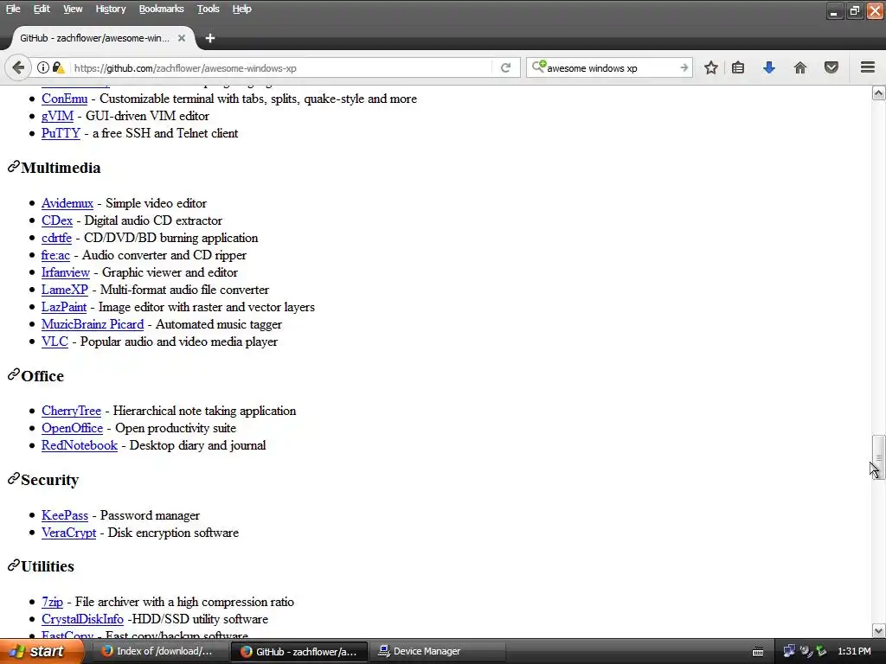This screenshot has height=664, width=886.
Task: Open the File menu
Action: pyautogui.click(x=13, y=9)
